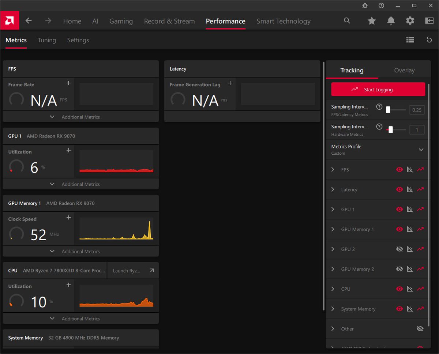The width and height of the screenshot is (439, 354).
Task: Go back with the left arrow
Action: (x=29, y=21)
